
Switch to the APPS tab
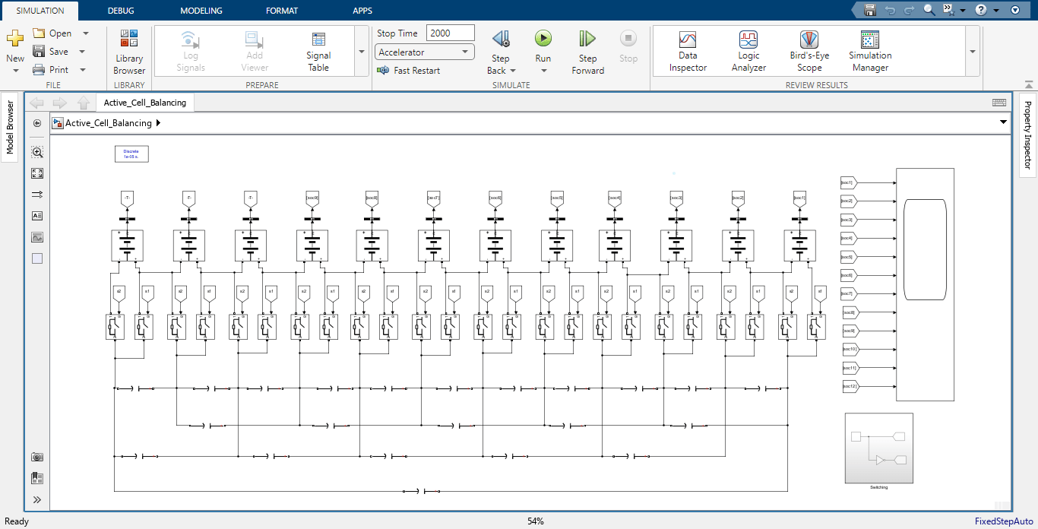(x=362, y=11)
